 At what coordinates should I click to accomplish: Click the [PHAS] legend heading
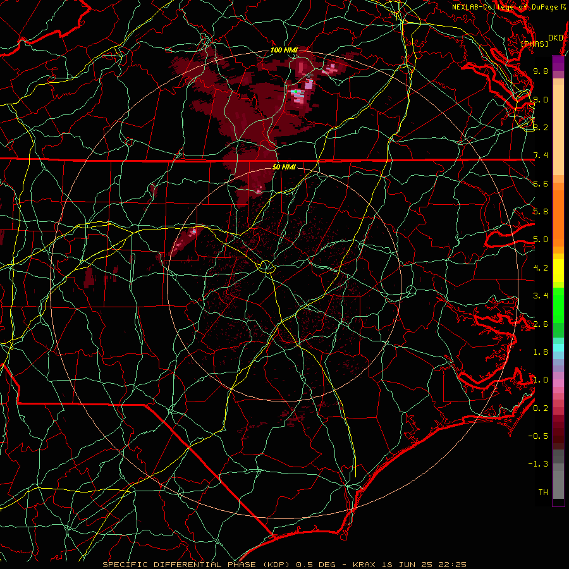pyautogui.click(x=534, y=44)
